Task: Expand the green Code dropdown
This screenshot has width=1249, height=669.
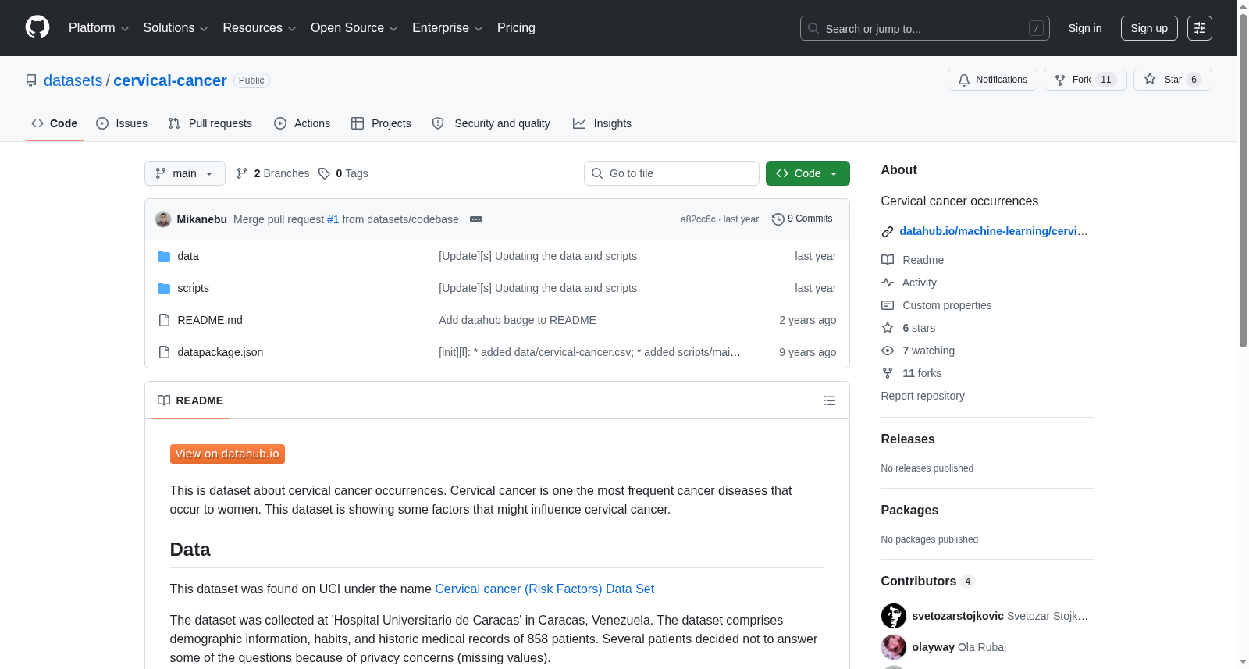Action: click(x=807, y=173)
